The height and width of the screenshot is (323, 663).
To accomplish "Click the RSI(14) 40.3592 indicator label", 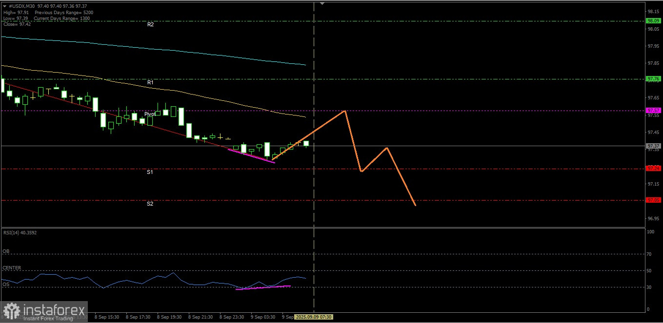I will [20, 233].
